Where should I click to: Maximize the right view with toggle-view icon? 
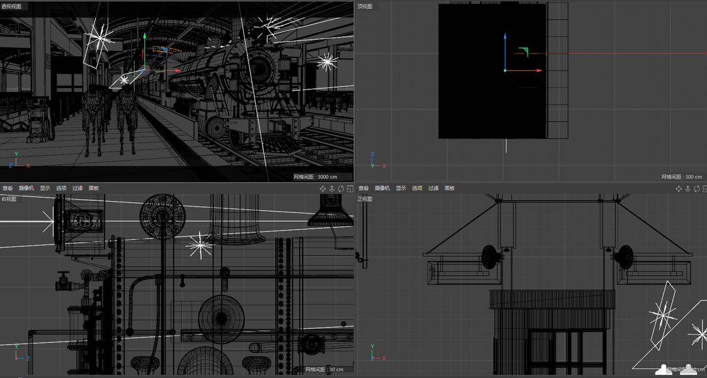point(350,188)
